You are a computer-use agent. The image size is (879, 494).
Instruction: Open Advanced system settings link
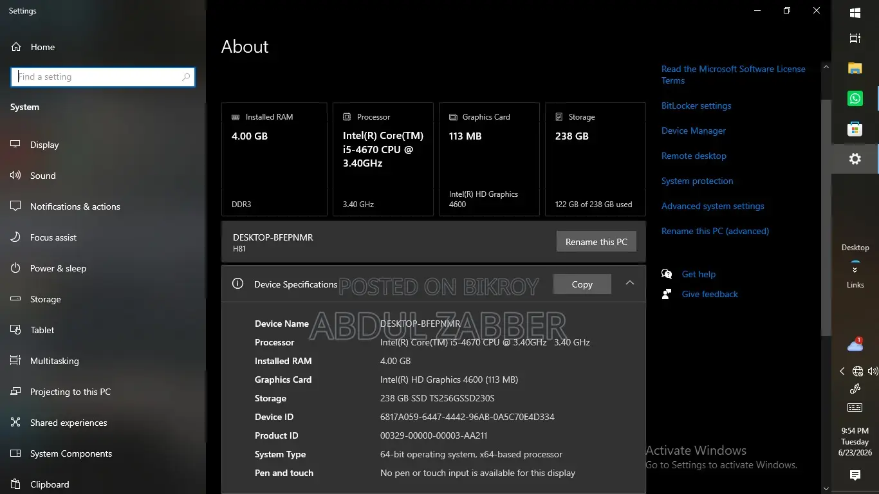click(713, 206)
